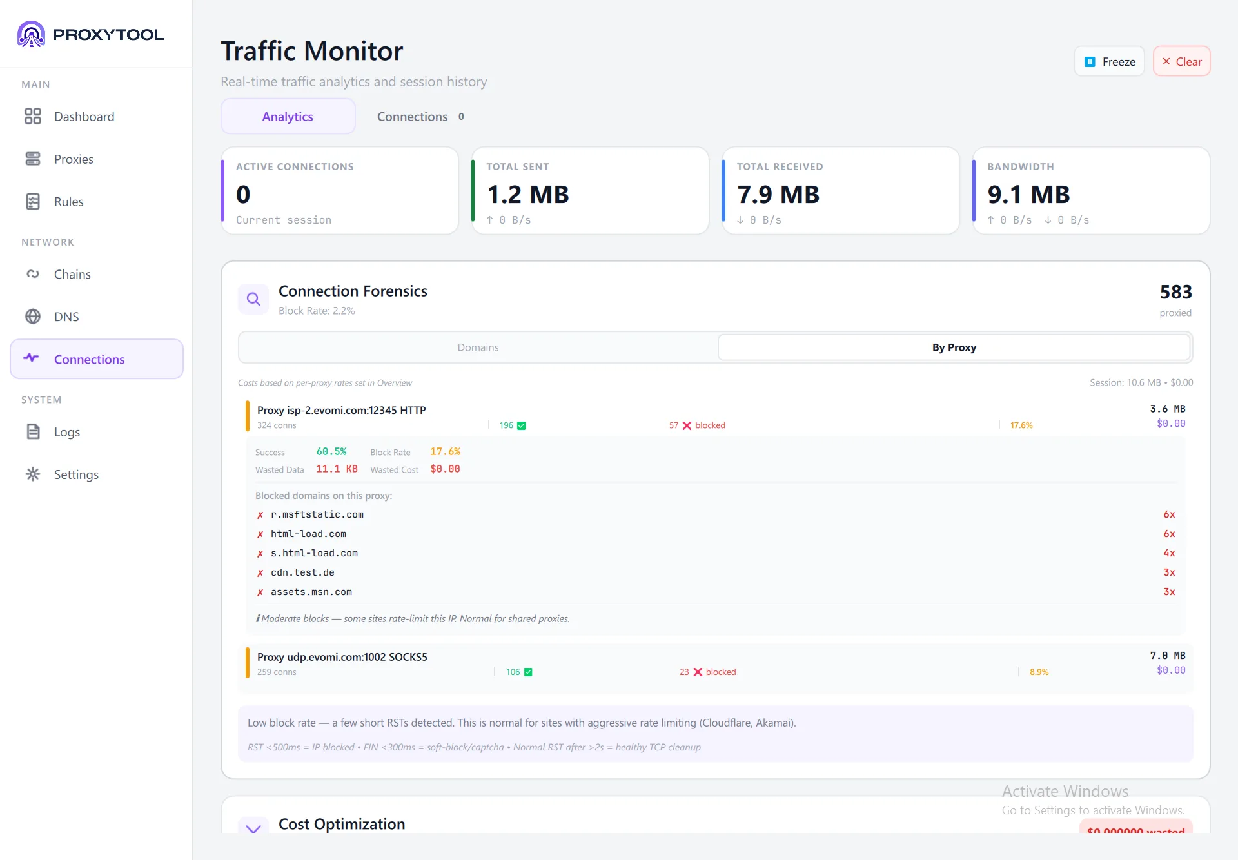Click the pause icon in Freeze

coord(1090,62)
